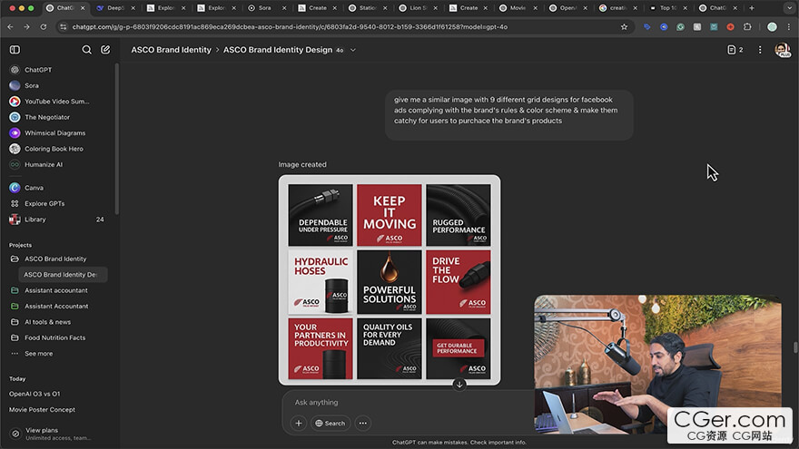
Task: Click the user prompt message bubble
Action: tap(509, 115)
